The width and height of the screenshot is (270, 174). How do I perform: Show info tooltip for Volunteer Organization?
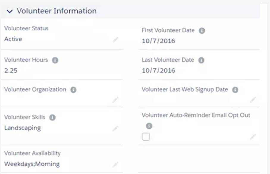73,90
